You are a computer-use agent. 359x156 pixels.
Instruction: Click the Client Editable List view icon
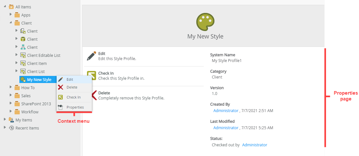pos(23,55)
